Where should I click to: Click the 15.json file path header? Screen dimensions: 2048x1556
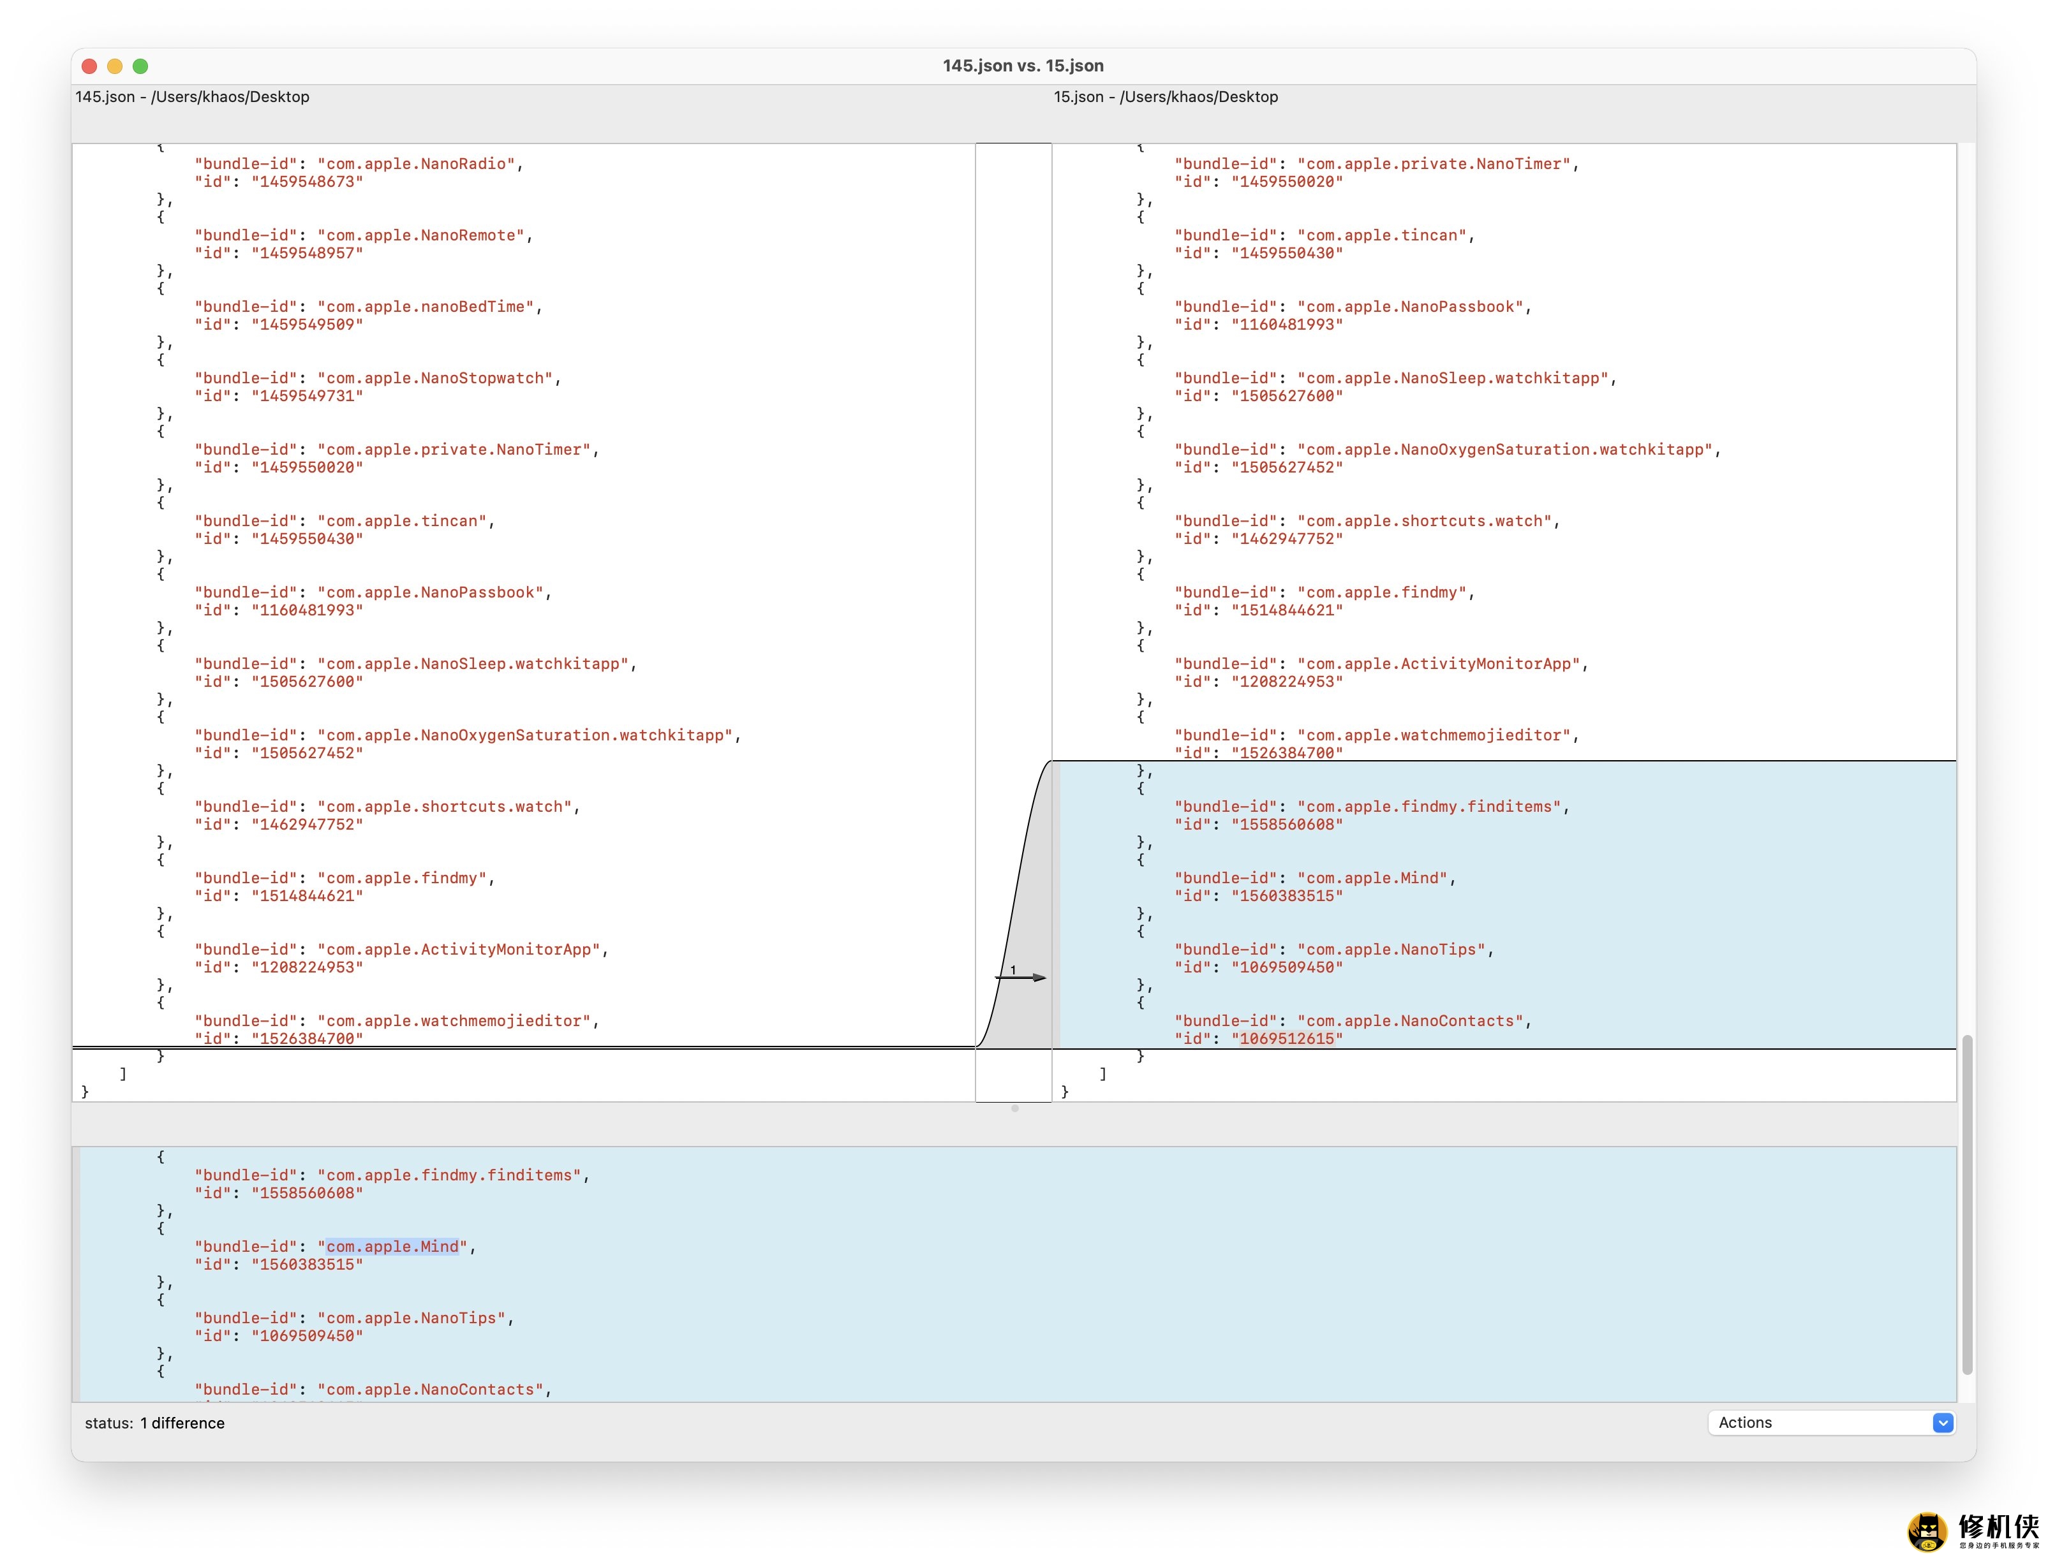click(1165, 96)
